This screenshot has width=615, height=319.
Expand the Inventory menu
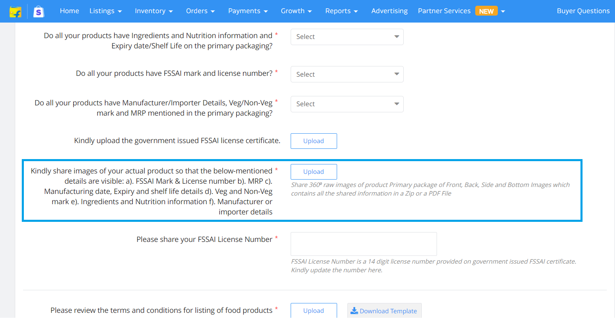click(154, 11)
